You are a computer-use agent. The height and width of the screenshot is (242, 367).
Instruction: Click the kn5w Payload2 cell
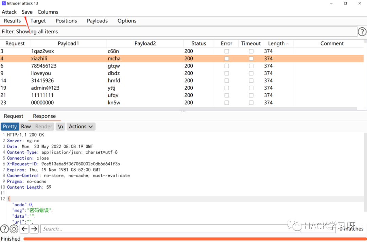click(145, 103)
